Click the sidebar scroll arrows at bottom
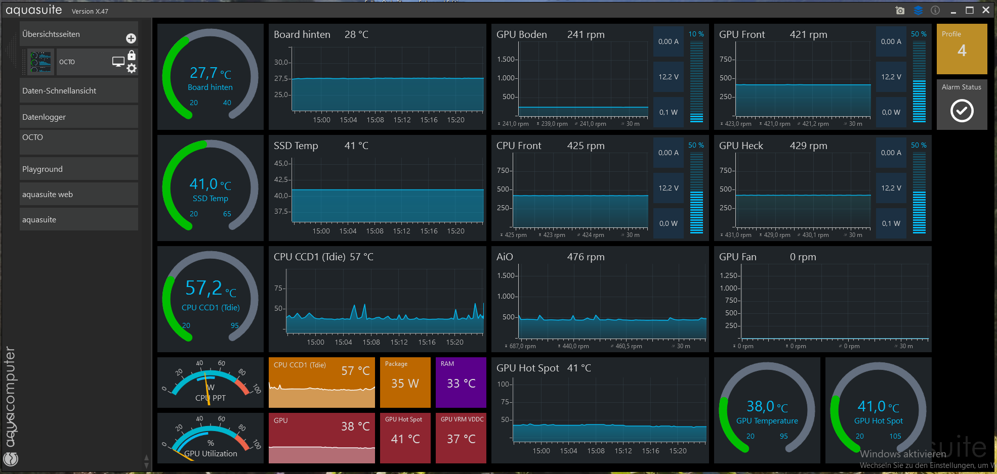This screenshot has height=474, width=997. 146,461
